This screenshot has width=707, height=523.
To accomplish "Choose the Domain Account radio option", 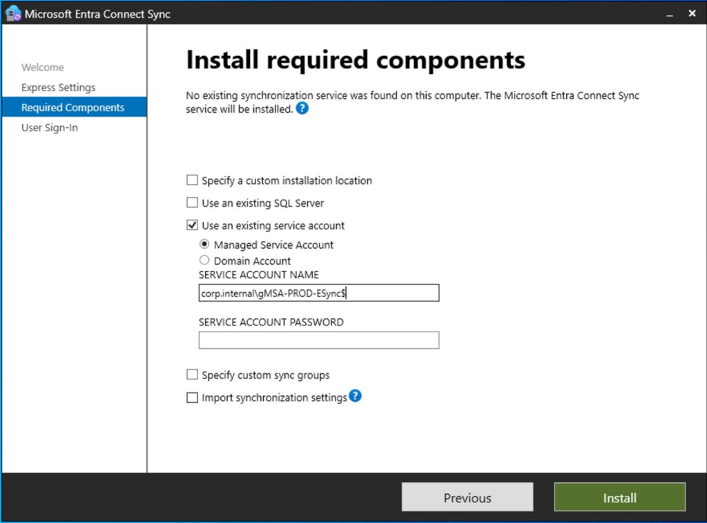I will point(204,260).
